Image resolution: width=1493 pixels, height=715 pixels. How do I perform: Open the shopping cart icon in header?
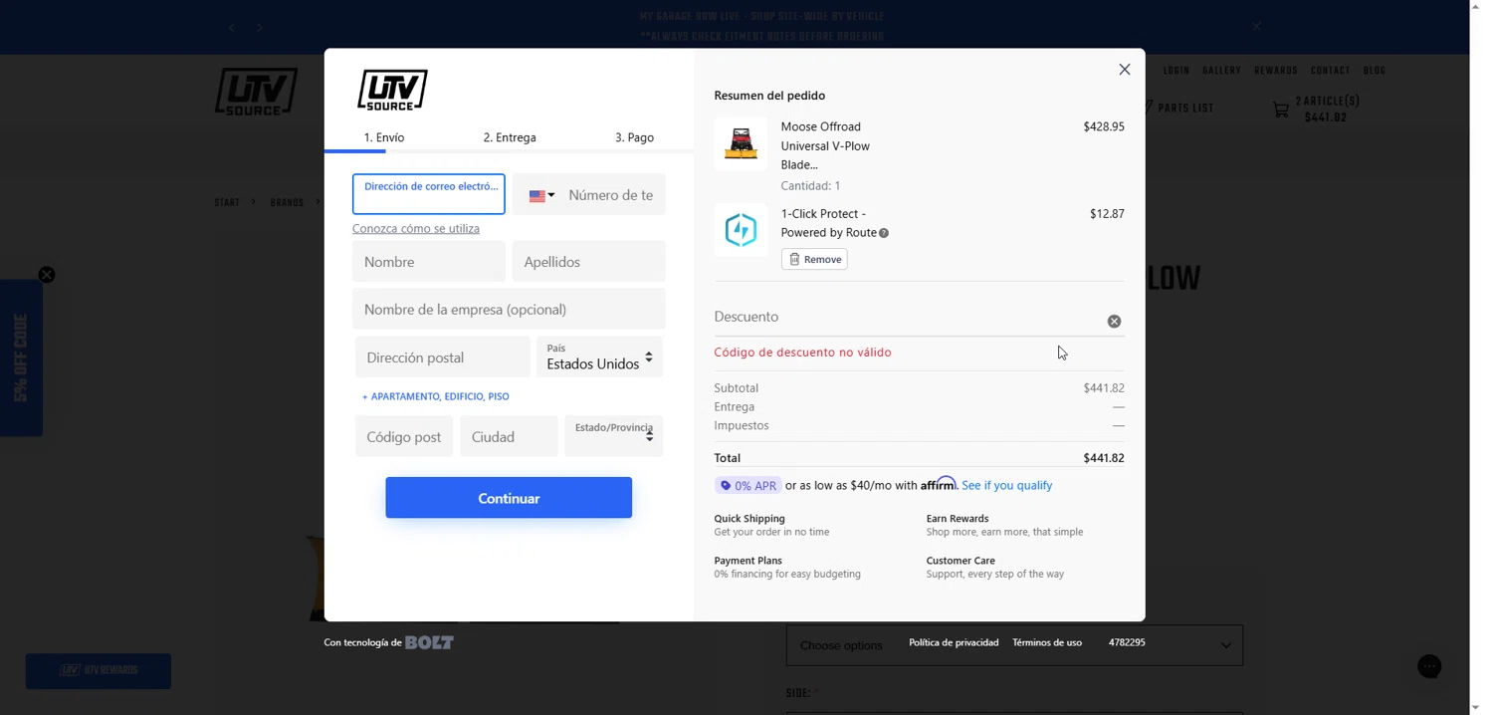[x=1280, y=110]
